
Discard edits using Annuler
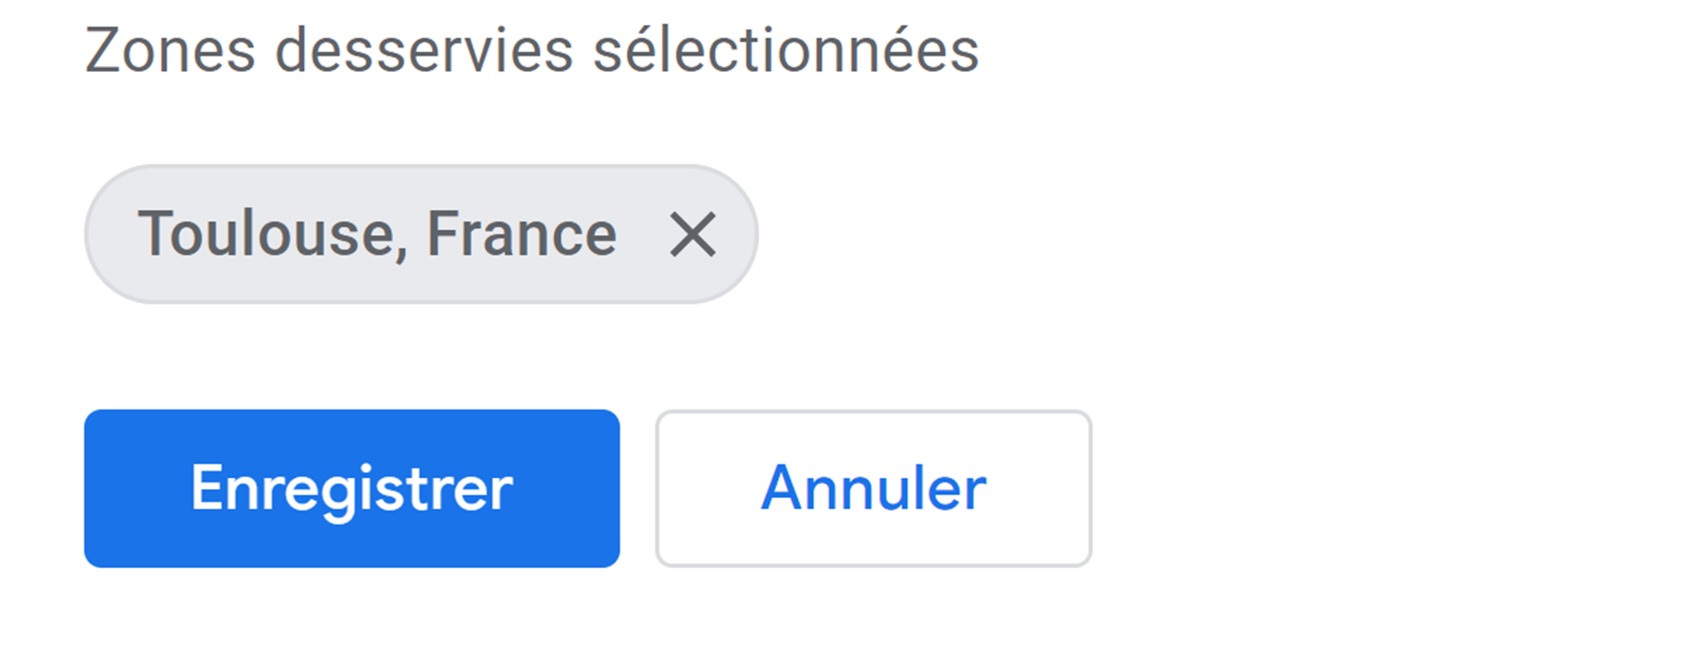tap(873, 488)
